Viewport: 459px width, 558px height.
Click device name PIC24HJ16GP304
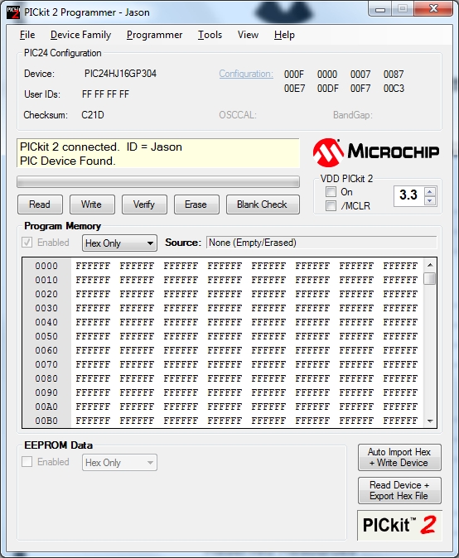coord(120,74)
